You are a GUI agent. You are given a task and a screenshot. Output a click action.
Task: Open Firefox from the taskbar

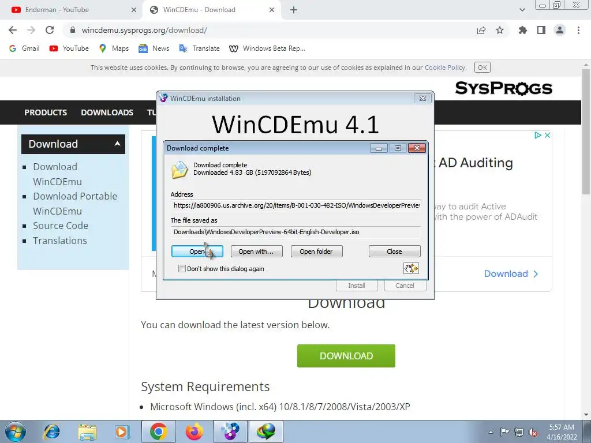[x=194, y=431]
